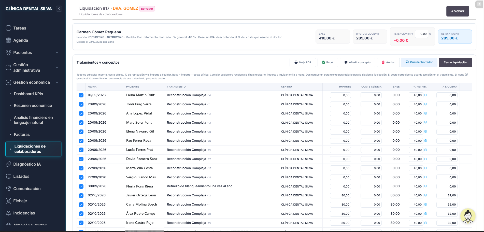Edit a liquidar field for Carla Molina Bosch
Screen dimensions: 484x232
click(447, 205)
